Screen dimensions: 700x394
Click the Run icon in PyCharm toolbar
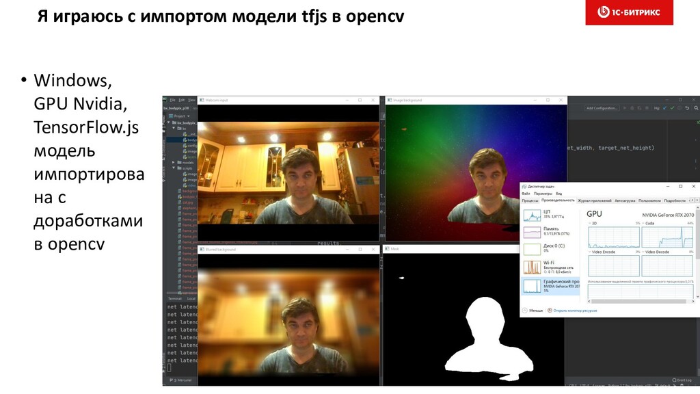point(625,108)
